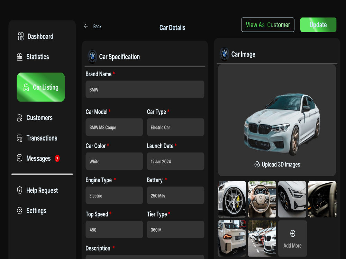Click the View As Customer button
Screen dimensions: 346x259
tap(268, 25)
